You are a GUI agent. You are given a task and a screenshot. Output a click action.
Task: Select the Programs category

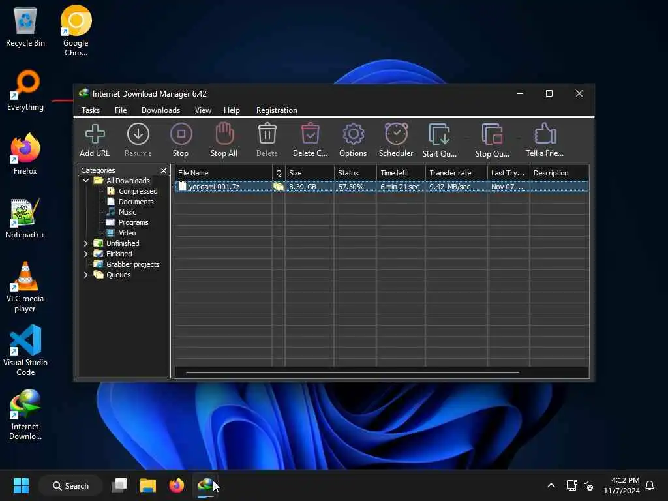click(133, 222)
